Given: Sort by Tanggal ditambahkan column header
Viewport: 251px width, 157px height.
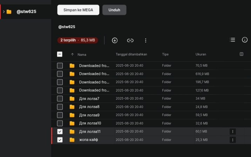Looking at the screenshot, I should 131,54.
